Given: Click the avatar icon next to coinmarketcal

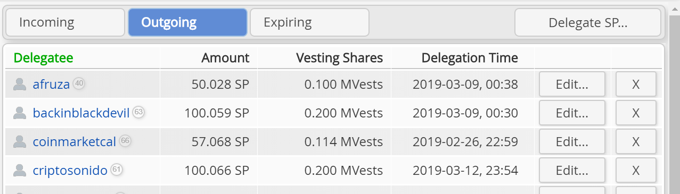Looking at the screenshot, I should point(20,141).
